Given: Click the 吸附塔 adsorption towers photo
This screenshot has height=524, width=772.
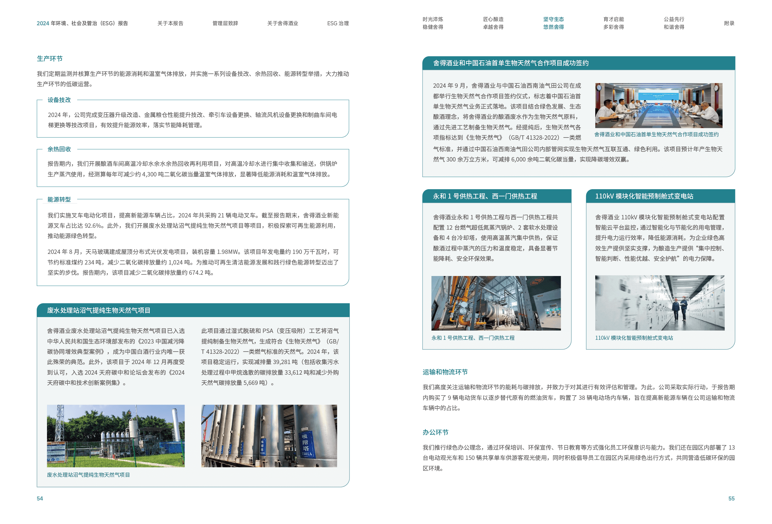Looking at the screenshot, I should (269, 436).
